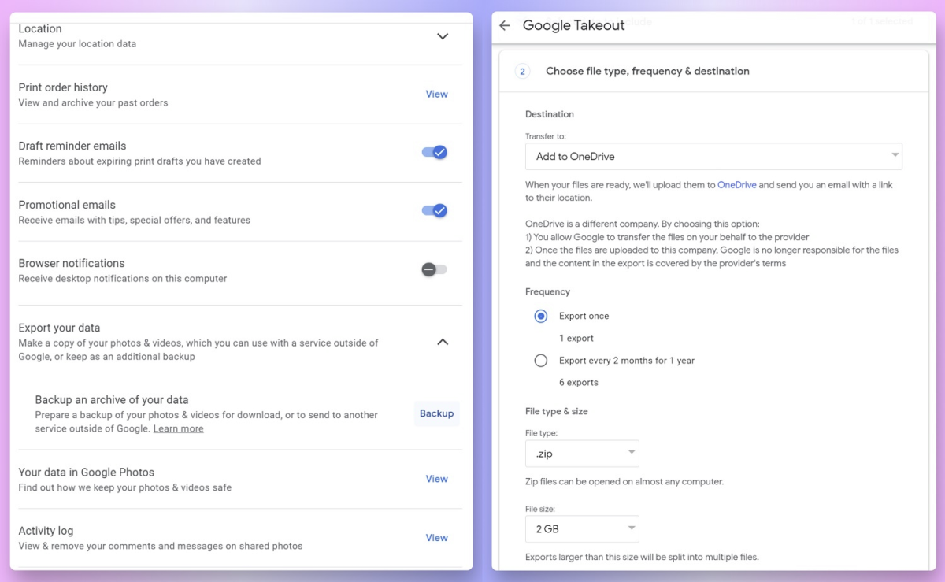Click the Google Takeout page title

pos(574,25)
